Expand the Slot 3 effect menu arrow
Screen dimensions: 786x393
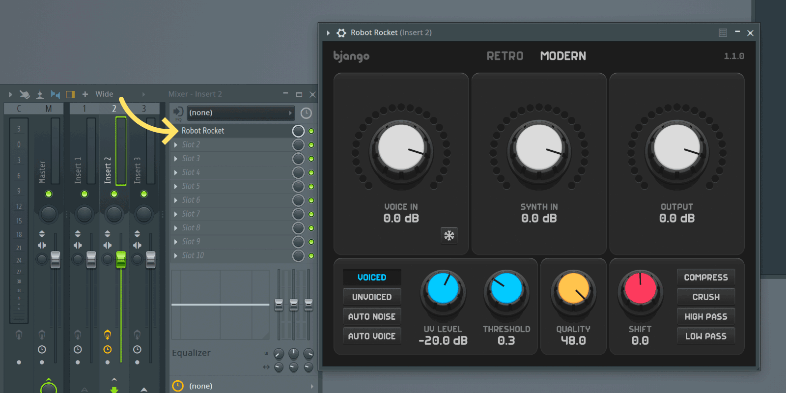[176, 159]
